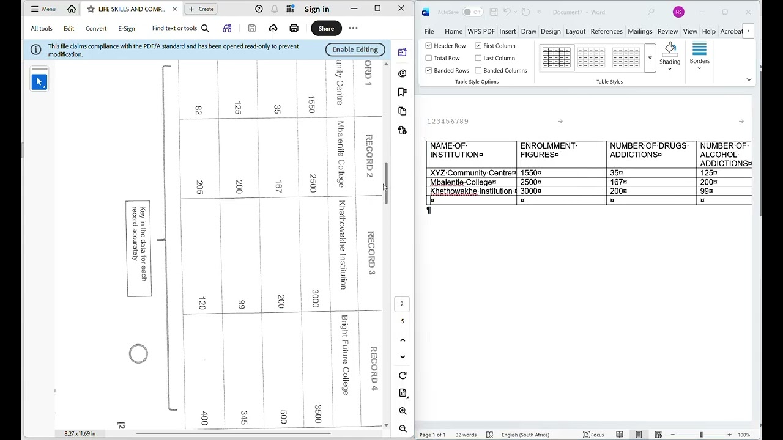783x440 pixels.
Task: Open the Borders dropdown
Action: click(699, 68)
